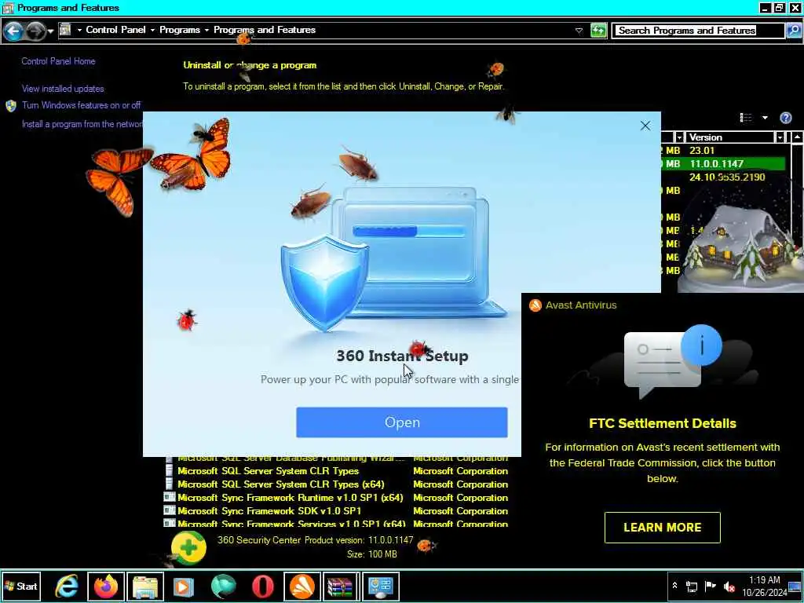Click Microsoft Corporation publisher for Sync SDK
The width and height of the screenshot is (804, 603).
(x=460, y=511)
